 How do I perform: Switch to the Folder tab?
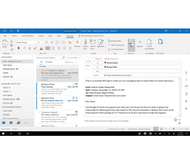coord(41,36)
